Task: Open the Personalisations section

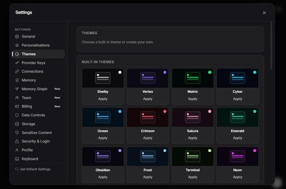Action: 38,45
